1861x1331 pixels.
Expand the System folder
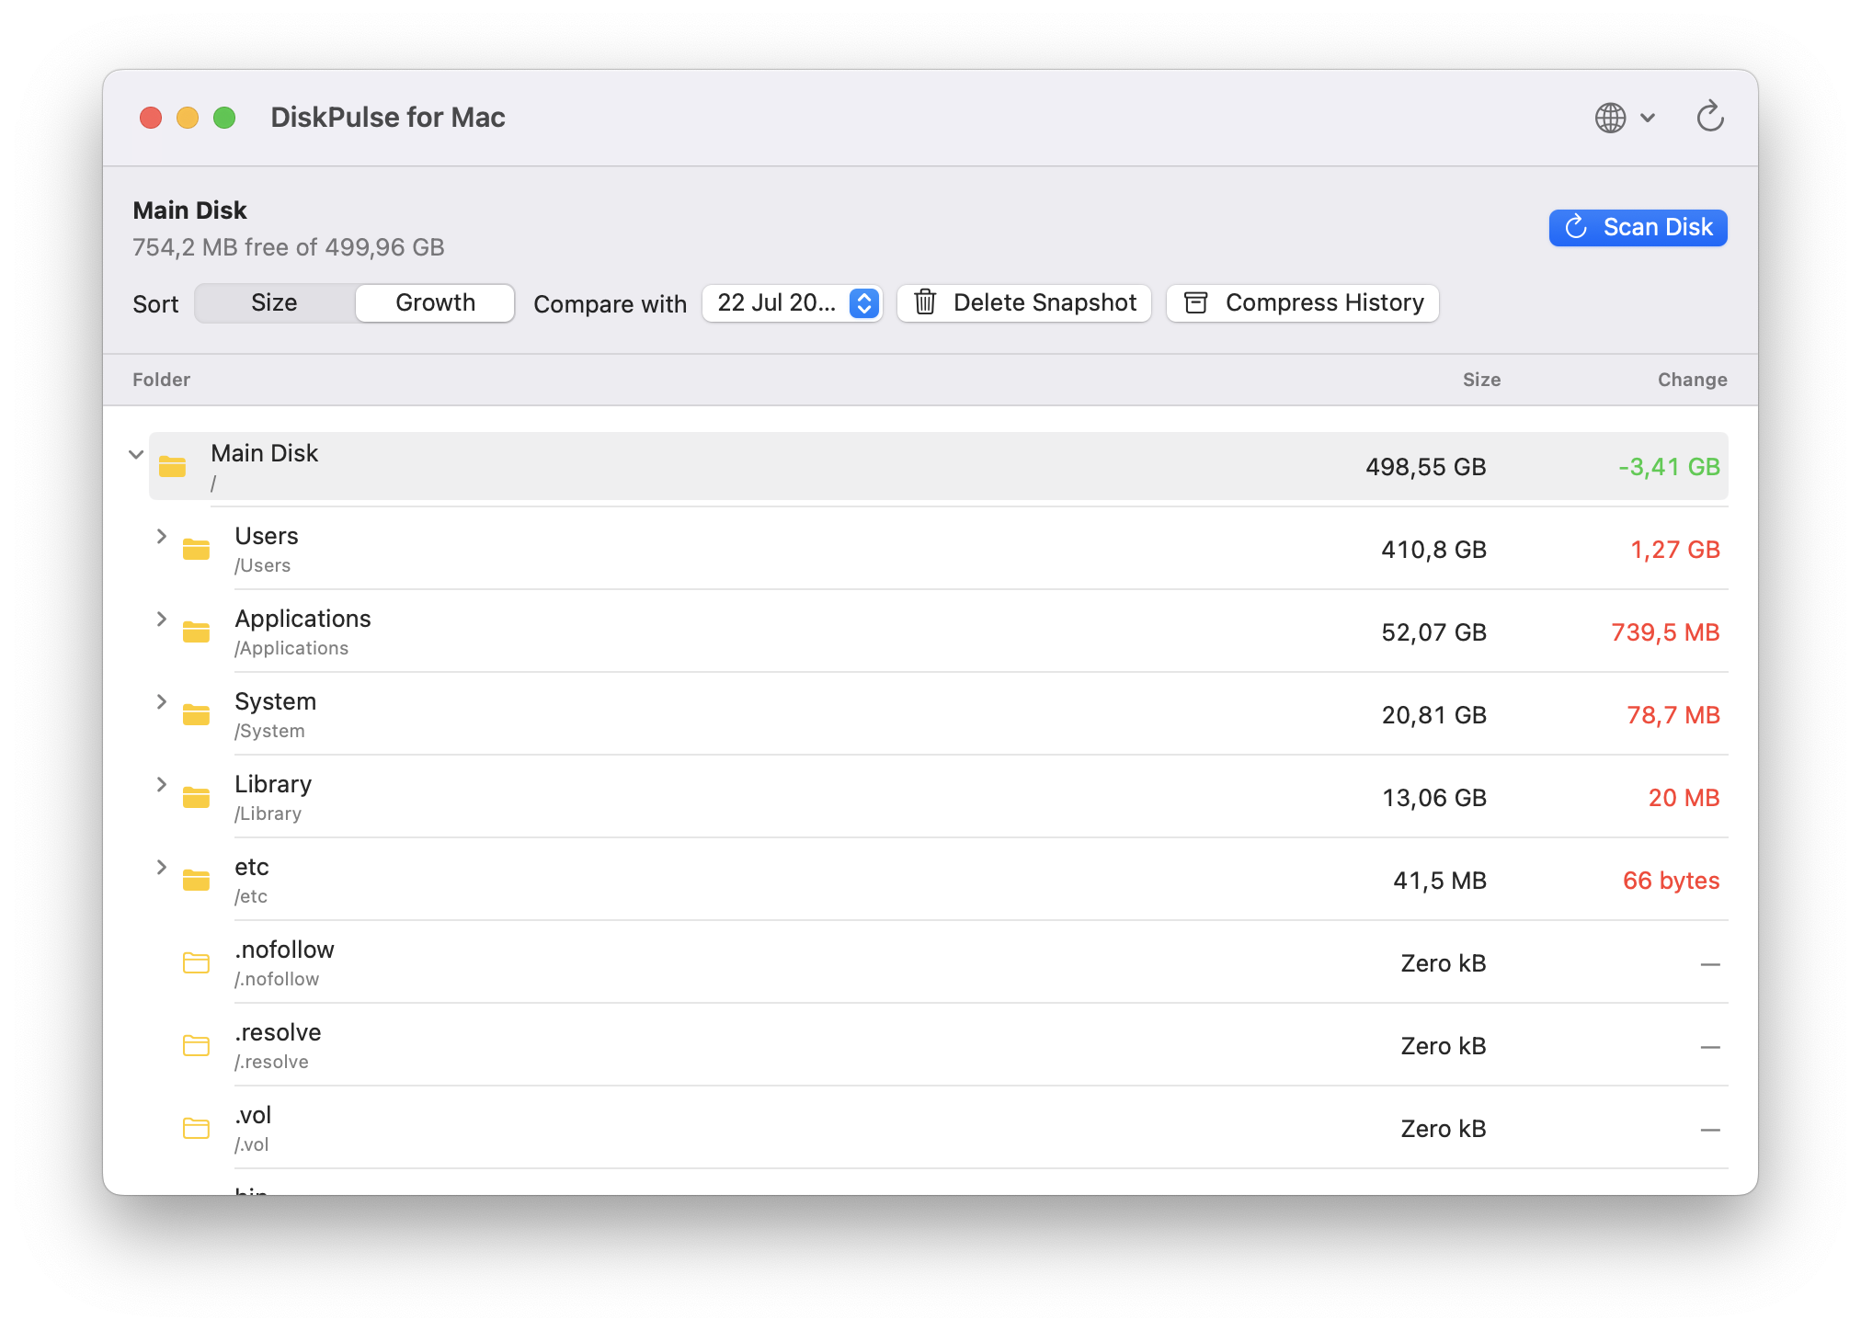[x=162, y=701]
